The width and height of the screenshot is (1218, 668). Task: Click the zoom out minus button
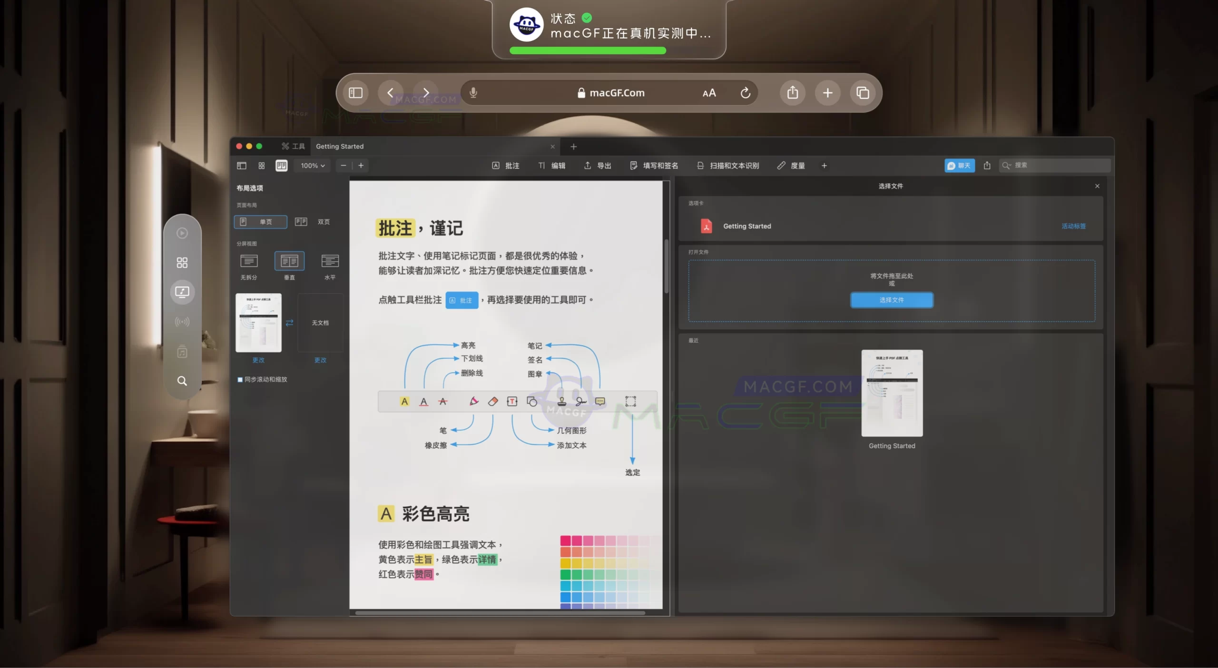344,166
